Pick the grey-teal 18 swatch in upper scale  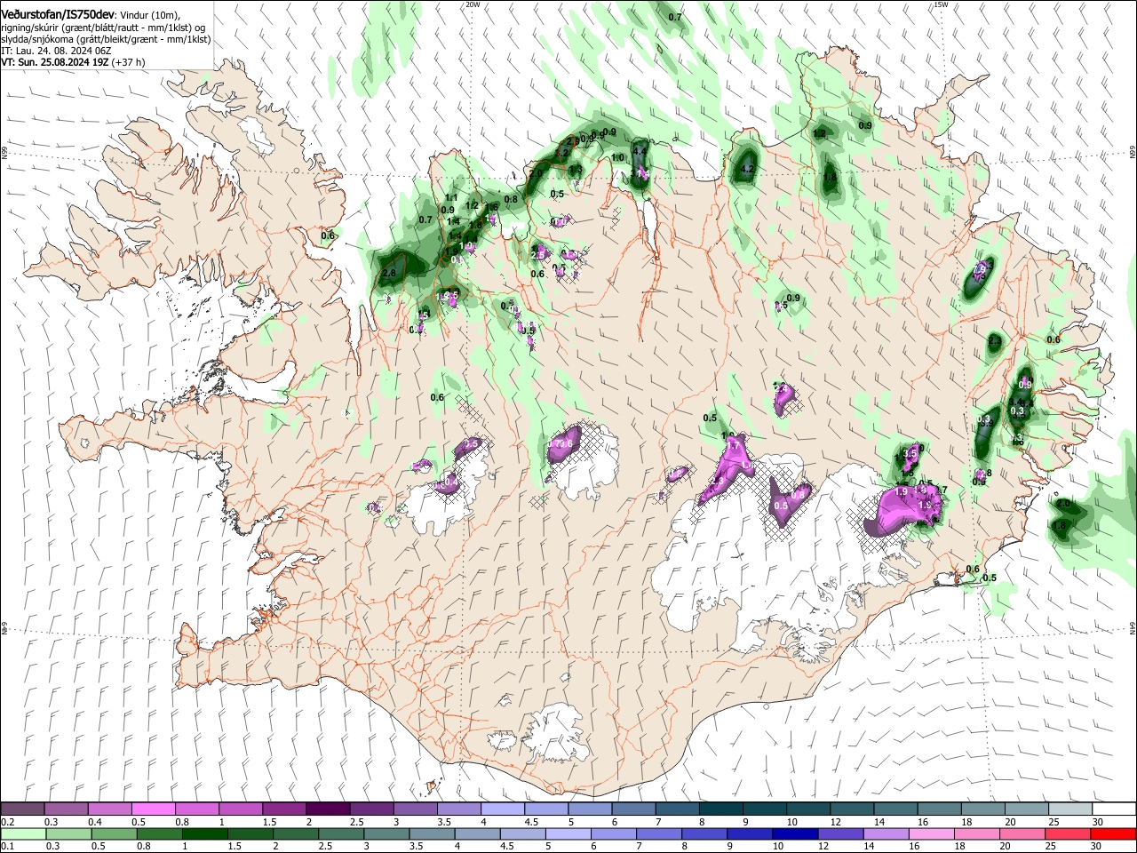[x=982, y=809]
